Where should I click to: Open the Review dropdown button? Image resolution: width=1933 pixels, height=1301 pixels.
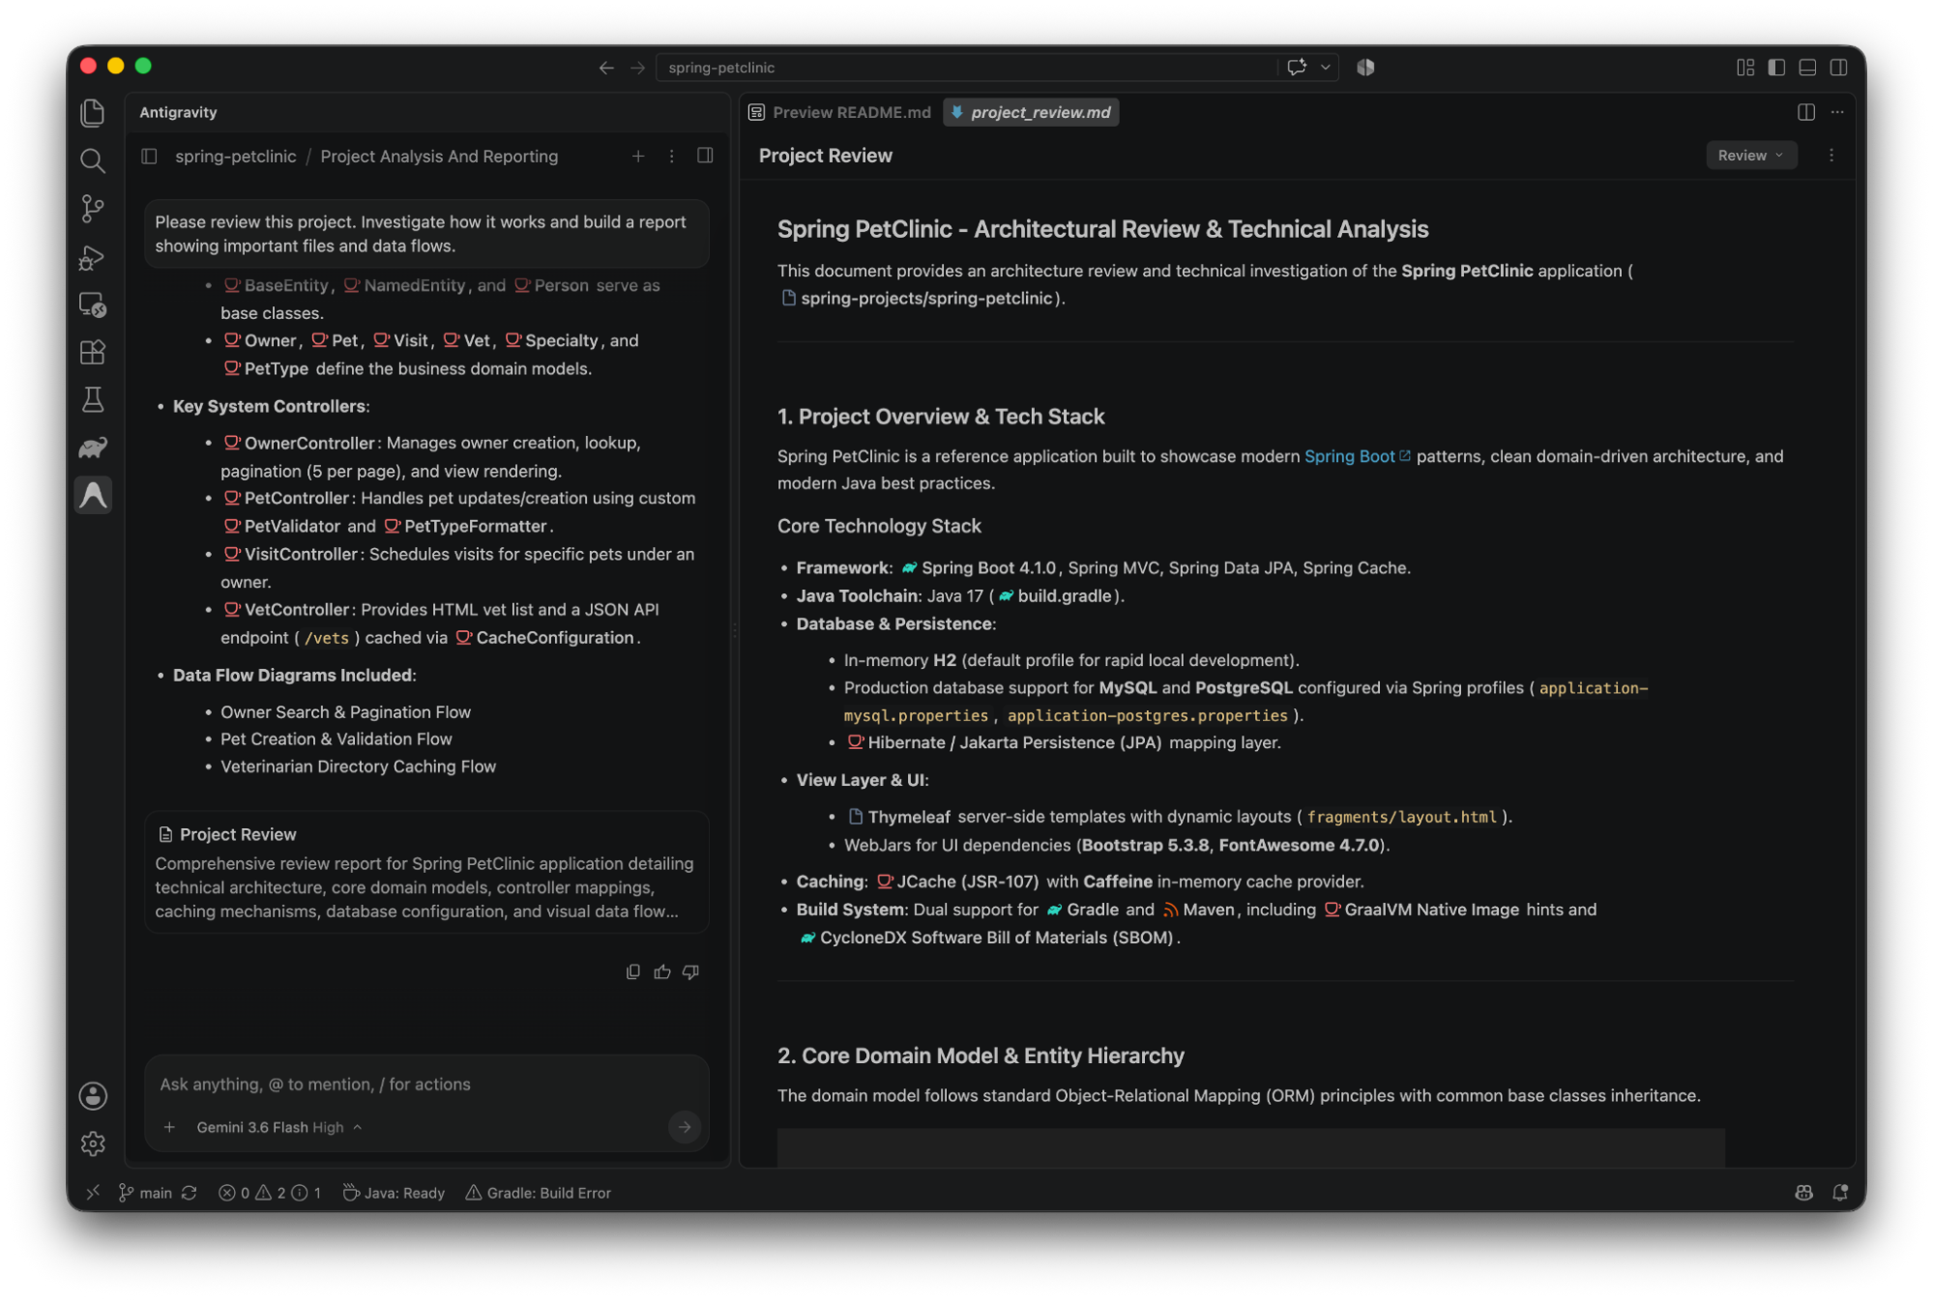click(x=1751, y=156)
